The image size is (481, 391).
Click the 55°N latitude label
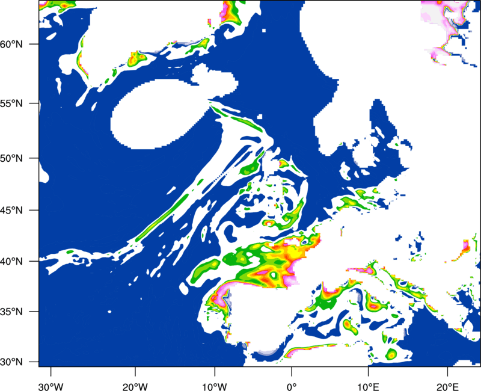(11, 103)
